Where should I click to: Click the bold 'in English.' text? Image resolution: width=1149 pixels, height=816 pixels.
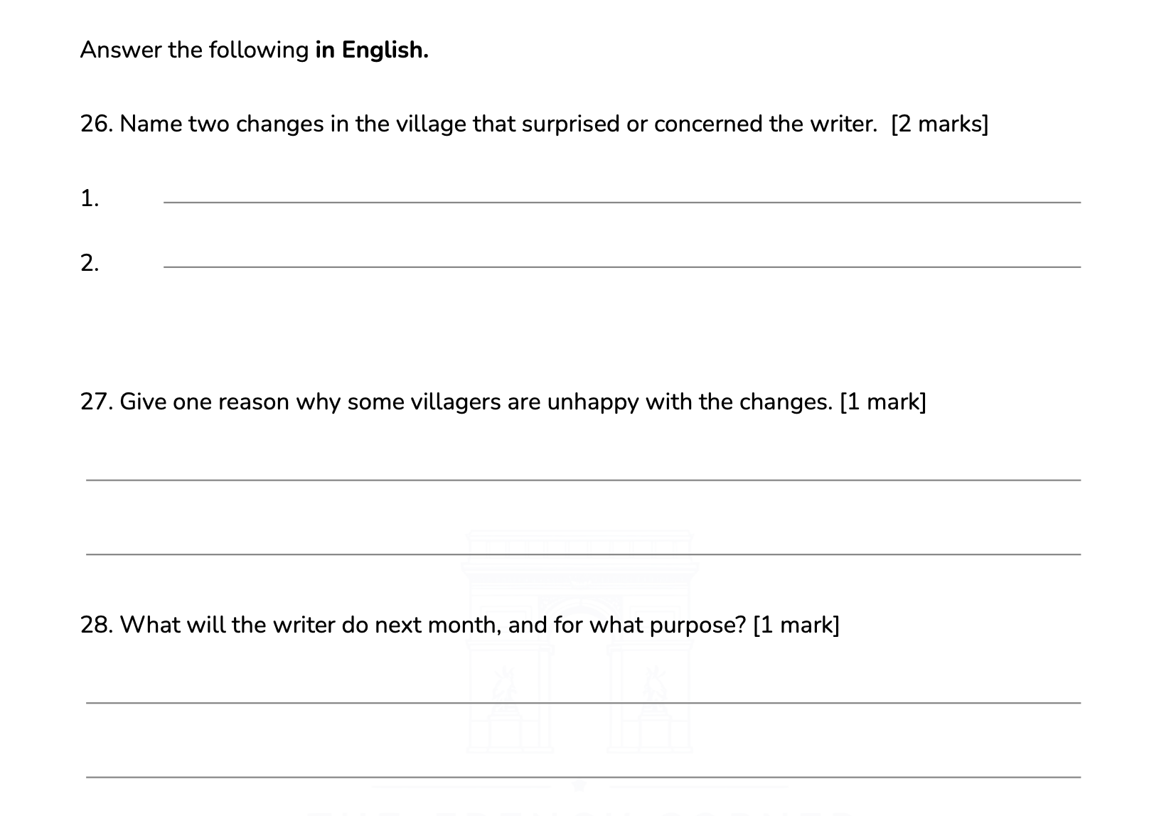point(372,50)
